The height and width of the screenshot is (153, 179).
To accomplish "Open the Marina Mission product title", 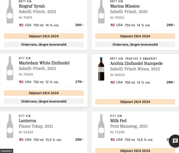I will click(x=125, y=6).
